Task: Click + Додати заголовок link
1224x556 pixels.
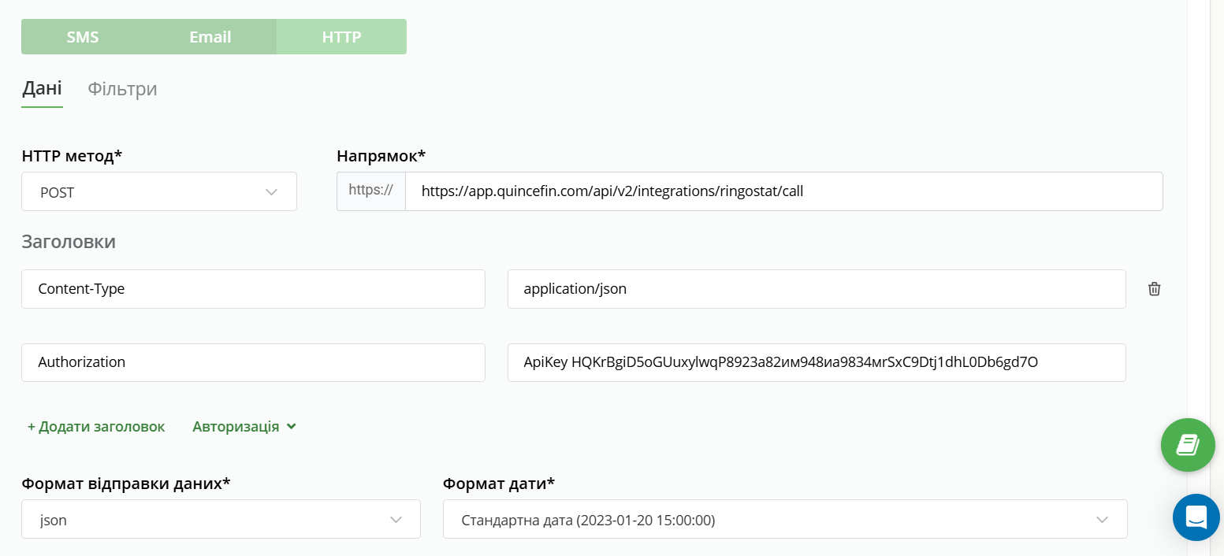Action: click(96, 427)
